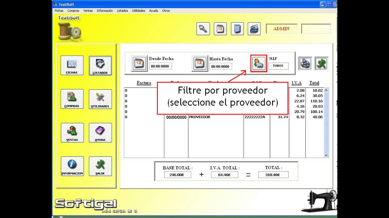Open the Listados menu
Image resolution: width=389 pixels, height=218 pixels.
coord(122,11)
